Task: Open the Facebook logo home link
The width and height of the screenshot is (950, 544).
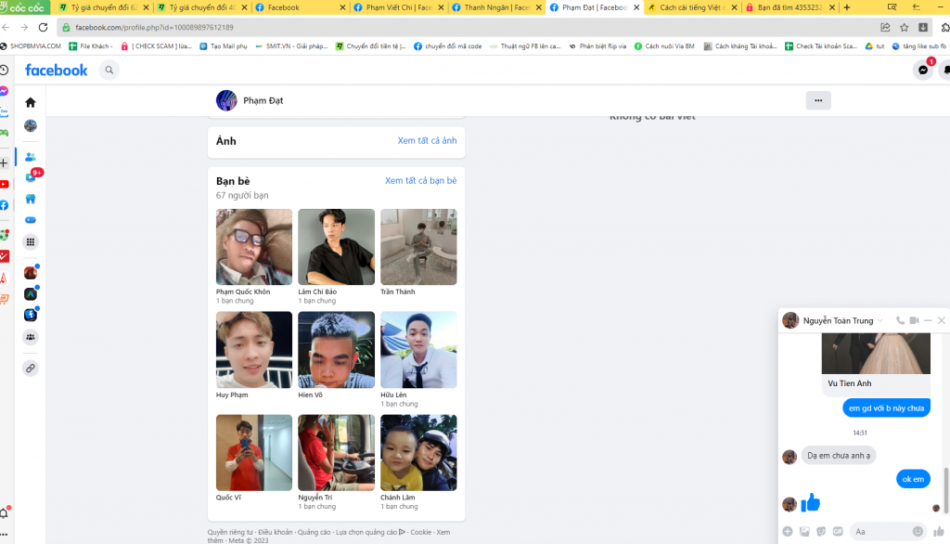Action: pos(57,71)
